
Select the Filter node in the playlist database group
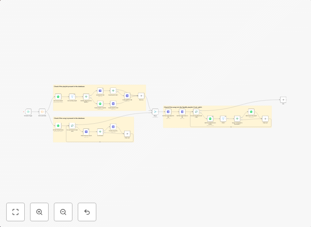coord(72,97)
